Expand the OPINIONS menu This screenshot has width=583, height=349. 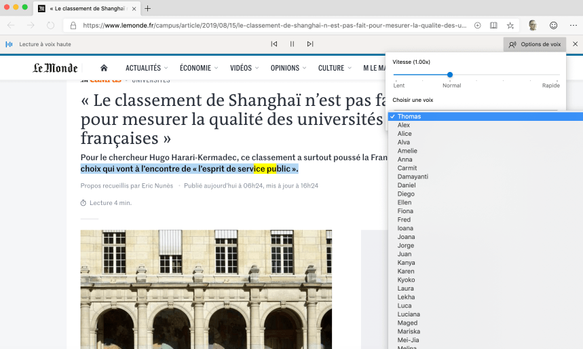tap(288, 68)
